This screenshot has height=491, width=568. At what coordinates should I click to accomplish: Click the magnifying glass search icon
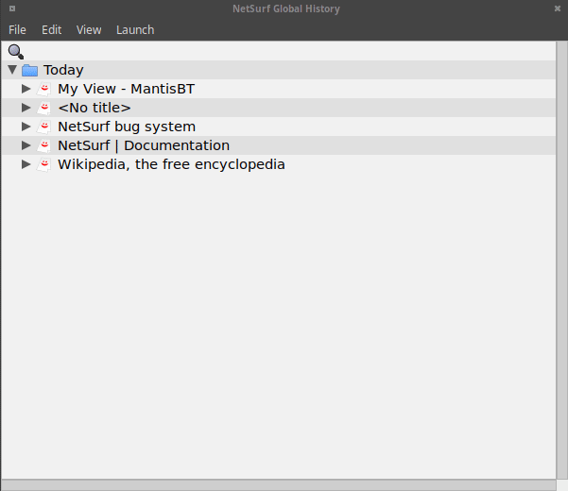pyautogui.click(x=15, y=51)
